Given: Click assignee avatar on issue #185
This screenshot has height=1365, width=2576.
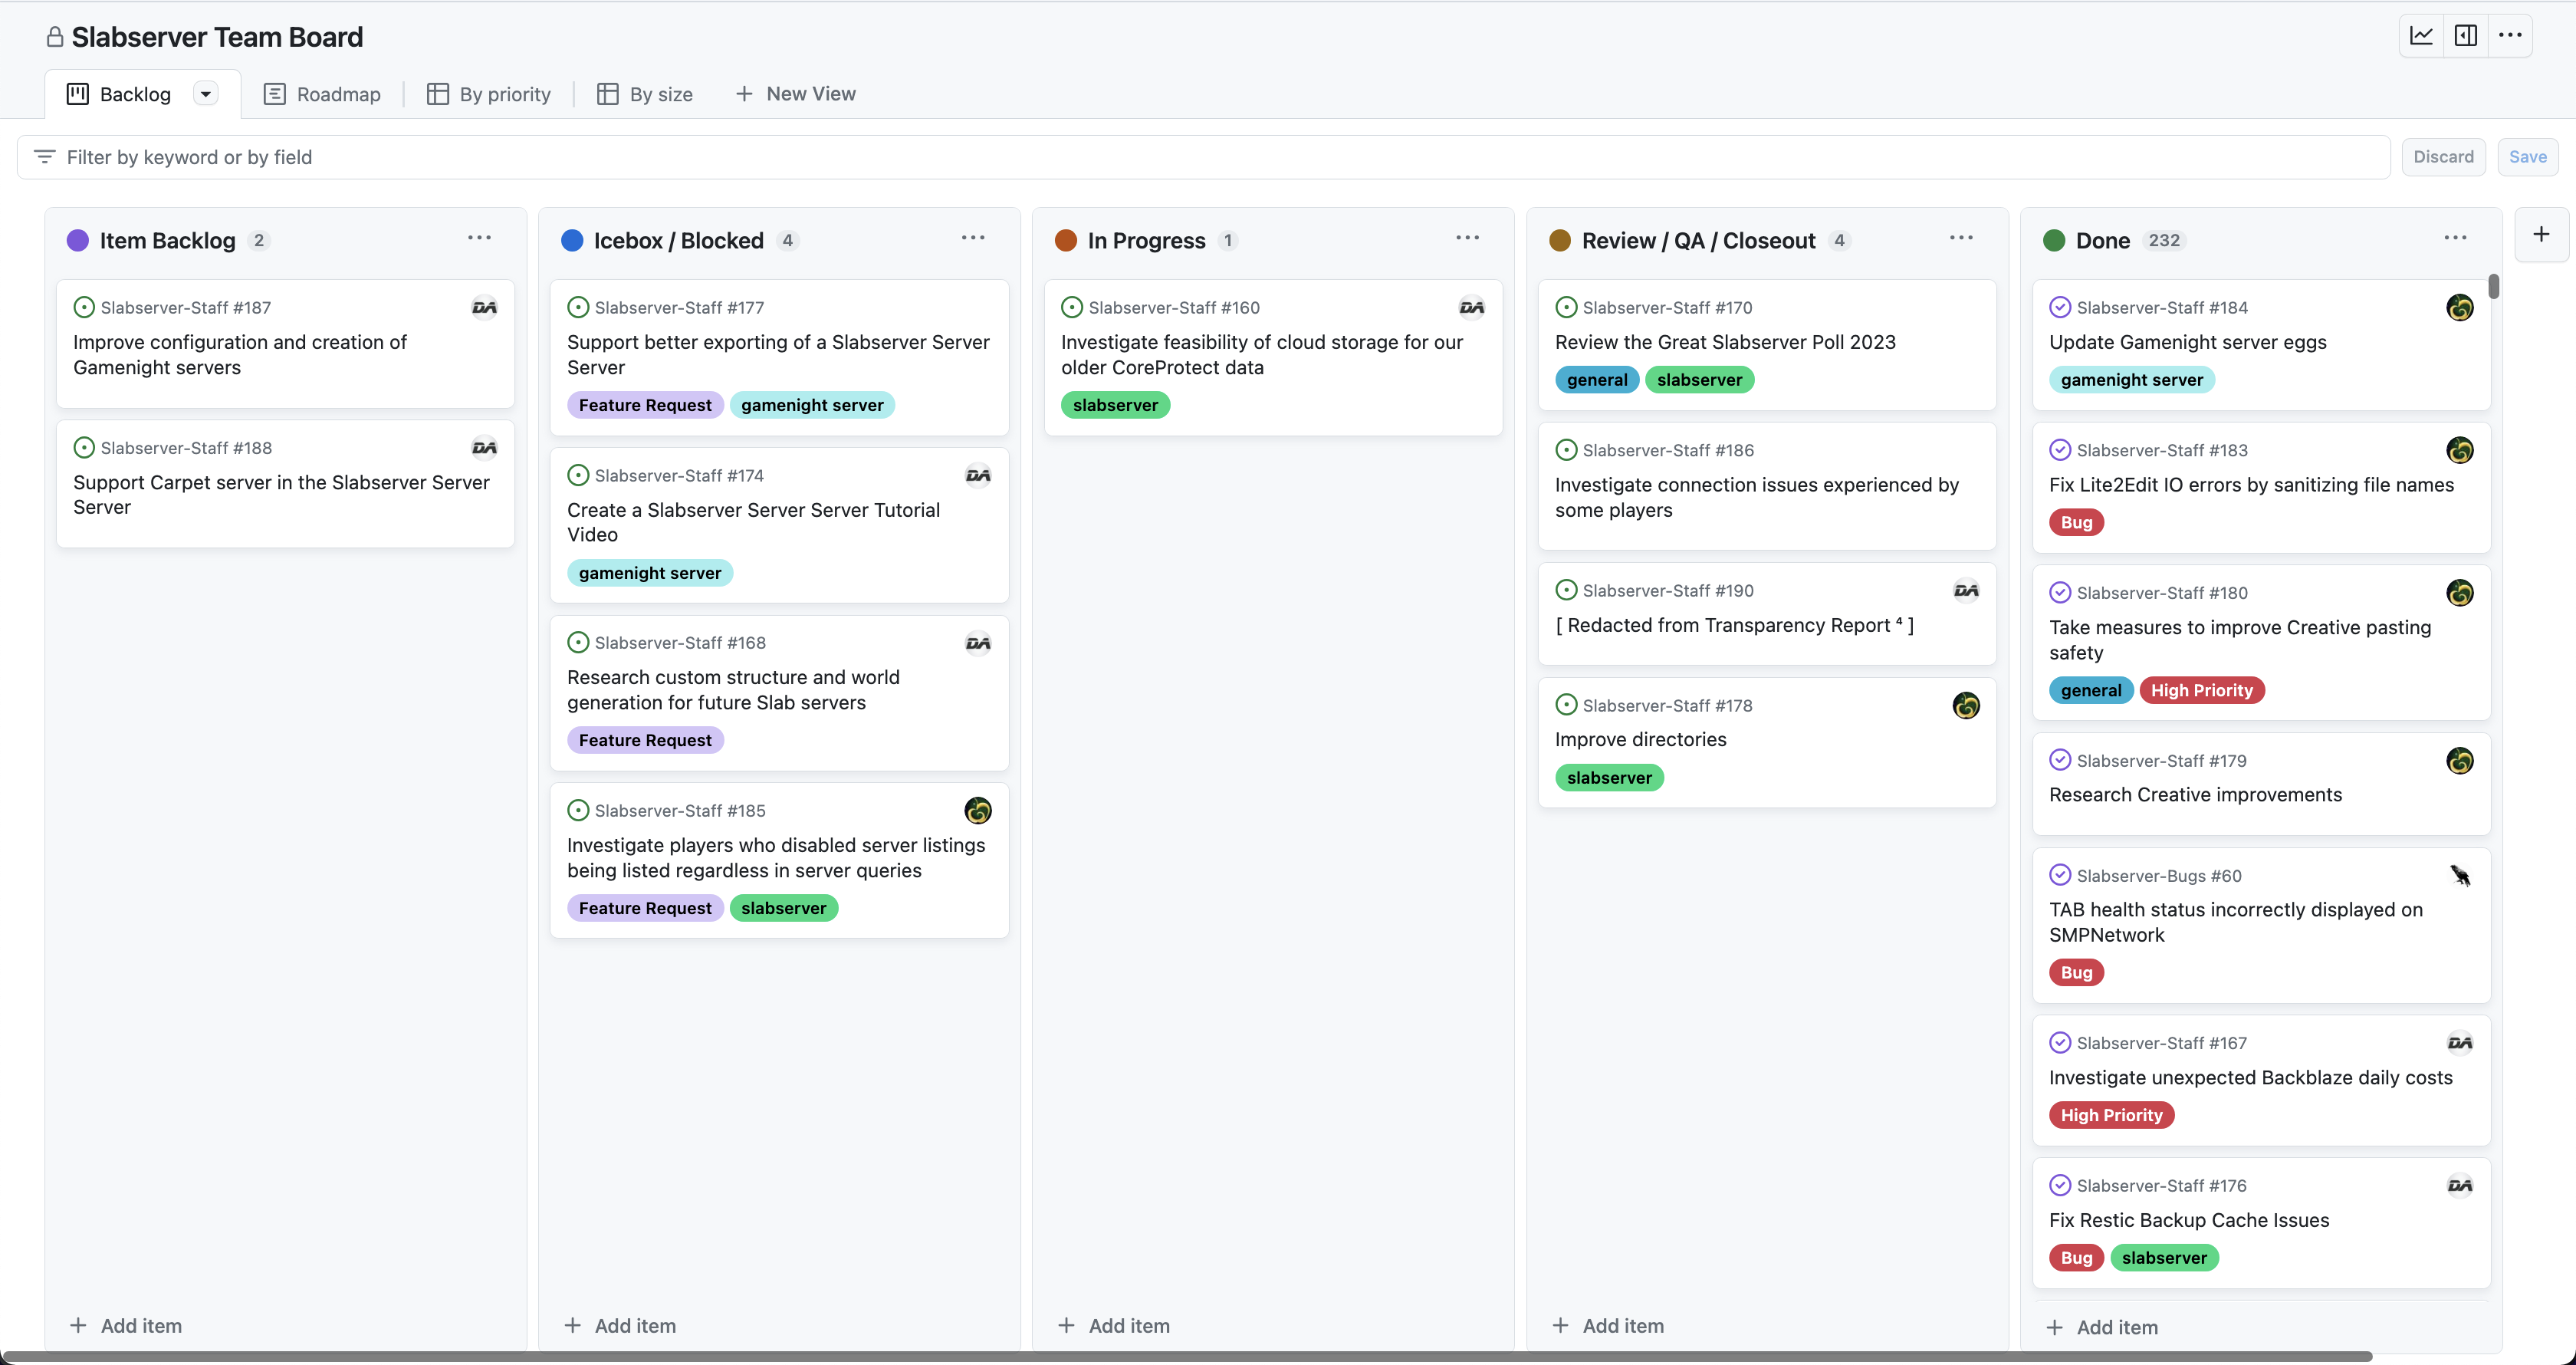Looking at the screenshot, I should pos(977,810).
